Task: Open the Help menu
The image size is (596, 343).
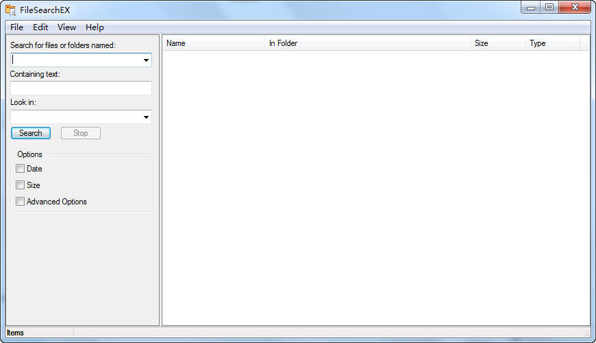Action: click(x=95, y=27)
